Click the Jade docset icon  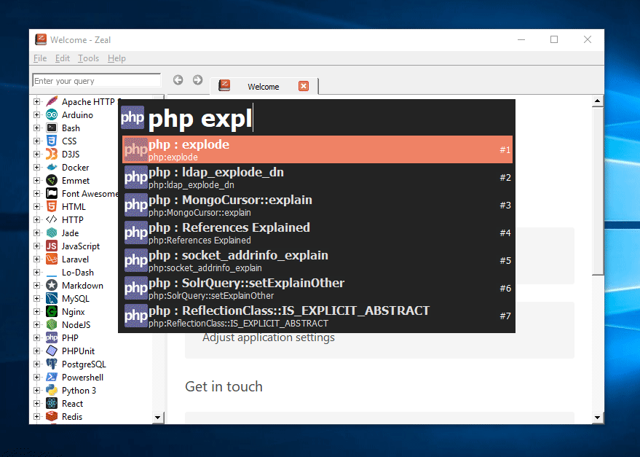(52, 233)
